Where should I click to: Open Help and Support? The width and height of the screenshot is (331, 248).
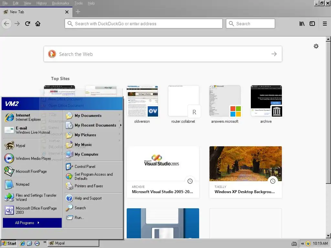93,198
